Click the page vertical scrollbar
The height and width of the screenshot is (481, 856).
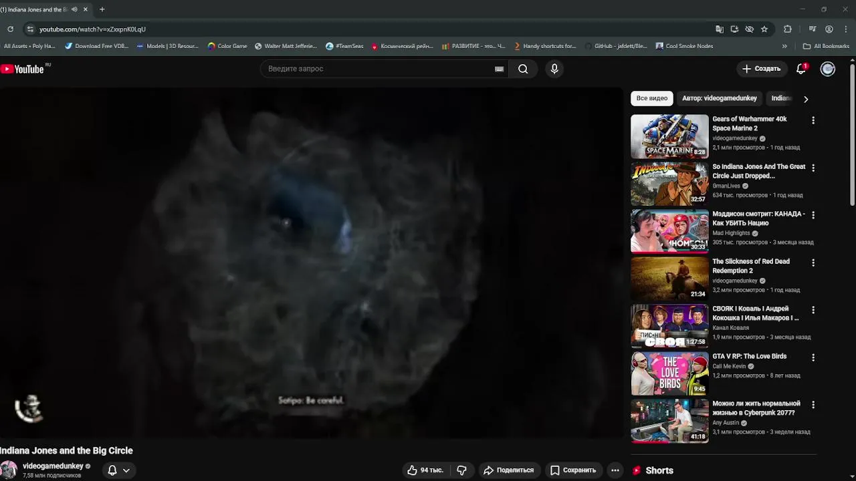point(852,134)
